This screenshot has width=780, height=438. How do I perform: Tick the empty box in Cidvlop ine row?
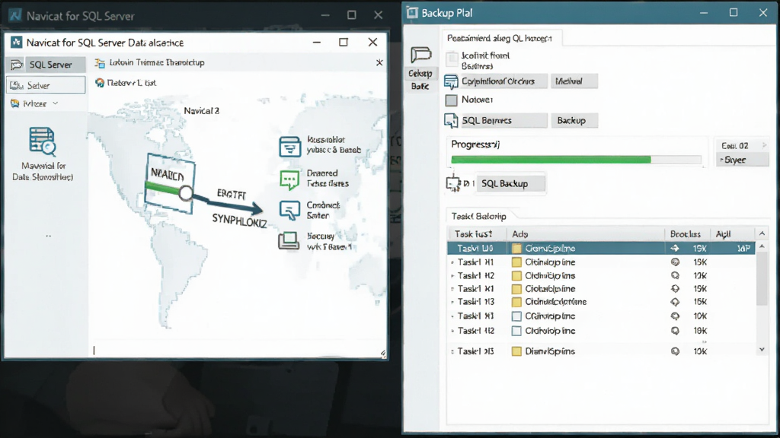pos(516,332)
